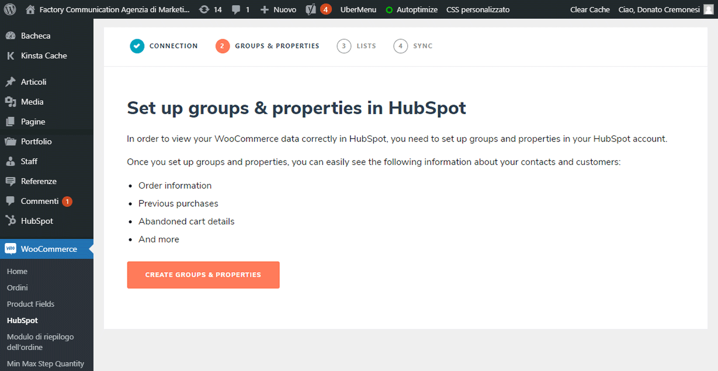
Task: Select the Groups & Properties step tab
Action: (x=268, y=46)
